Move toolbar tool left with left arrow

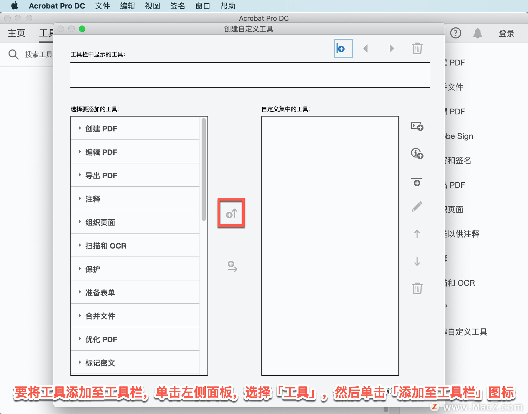point(365,49)
